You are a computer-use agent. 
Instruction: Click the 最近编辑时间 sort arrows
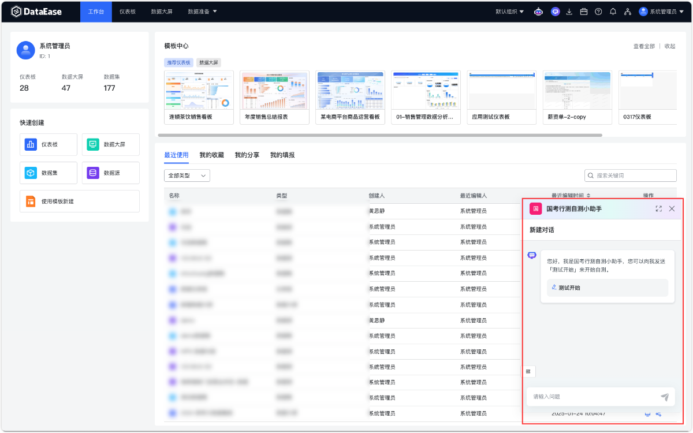(x=589, y=196)
